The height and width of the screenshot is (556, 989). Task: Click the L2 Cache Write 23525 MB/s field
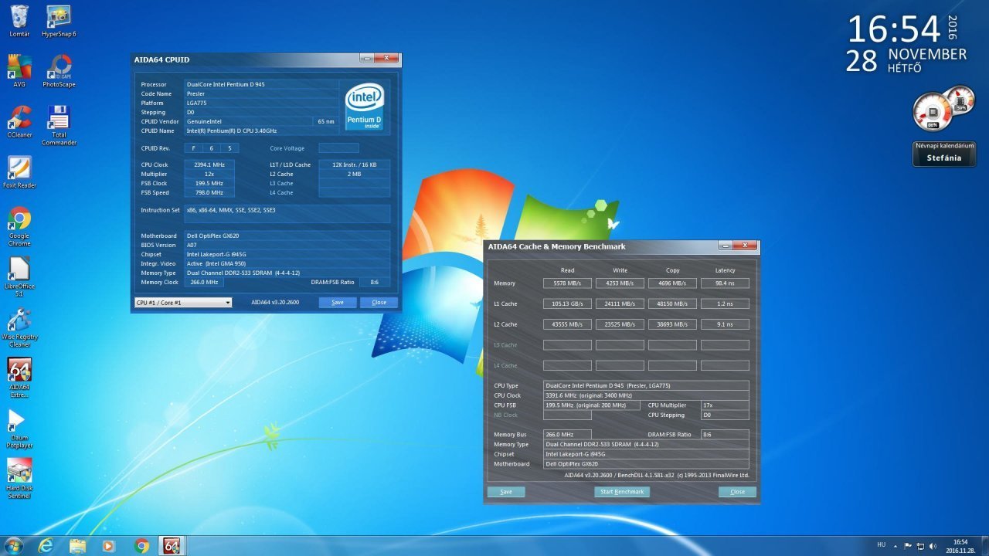point(620,324)
